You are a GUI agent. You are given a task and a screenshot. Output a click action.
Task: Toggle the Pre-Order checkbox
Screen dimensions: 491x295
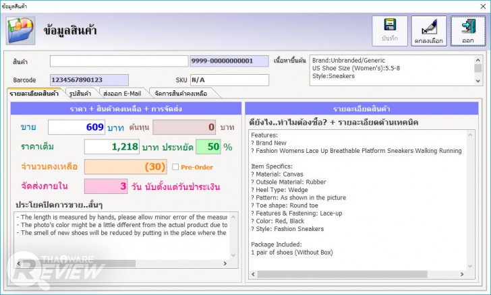click(175, 167)
